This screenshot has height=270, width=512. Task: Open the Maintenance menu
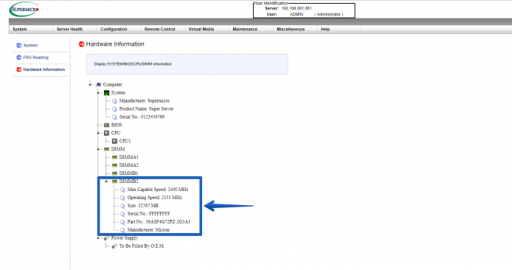click(x=245, y=29)
